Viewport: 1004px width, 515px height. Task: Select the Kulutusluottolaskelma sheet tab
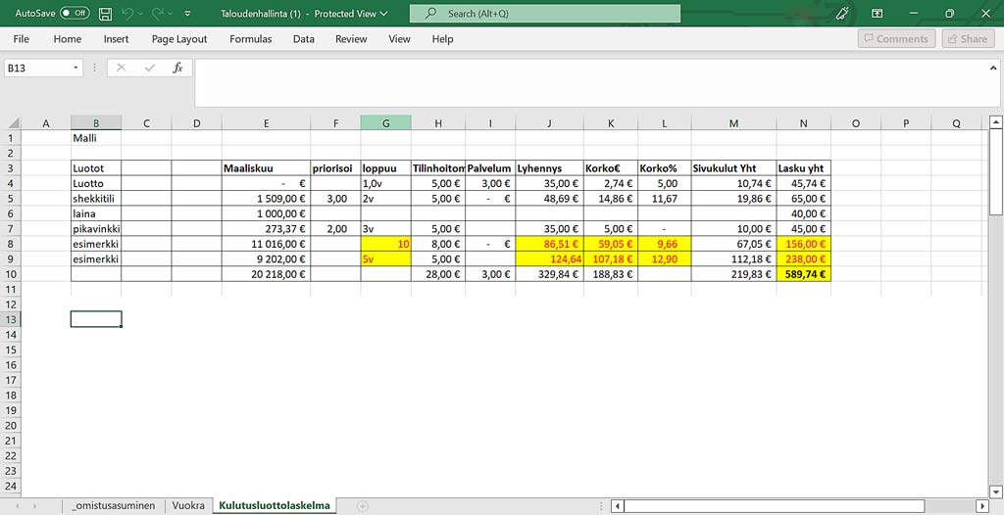pos(275,505)
